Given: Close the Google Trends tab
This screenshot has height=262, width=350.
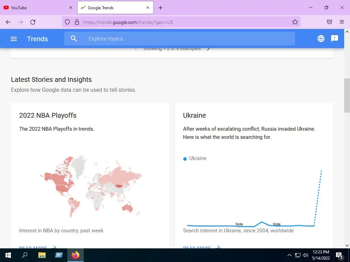Looking at the screenshot, I should coord(148,8).
